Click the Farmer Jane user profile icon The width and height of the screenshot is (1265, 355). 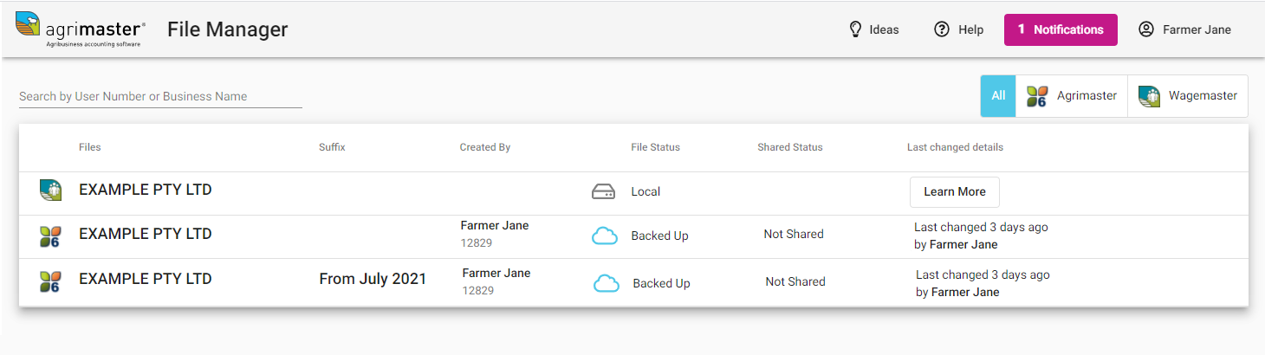tap(1146, 29)
